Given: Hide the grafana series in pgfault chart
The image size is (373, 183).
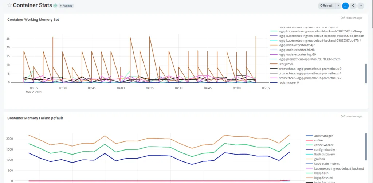Looking at the screenshot, I should 319,159.
